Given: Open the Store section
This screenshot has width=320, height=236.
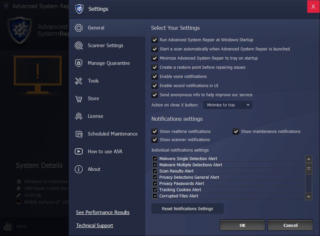Looking at the screenshot, I should coord(107,99).
